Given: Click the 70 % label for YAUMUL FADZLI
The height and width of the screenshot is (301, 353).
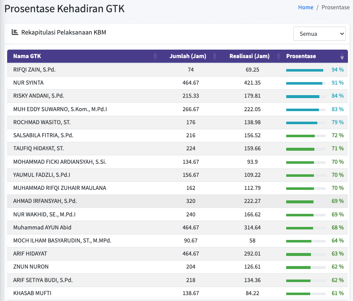Looking at the screenshot, I should (337, 175).
